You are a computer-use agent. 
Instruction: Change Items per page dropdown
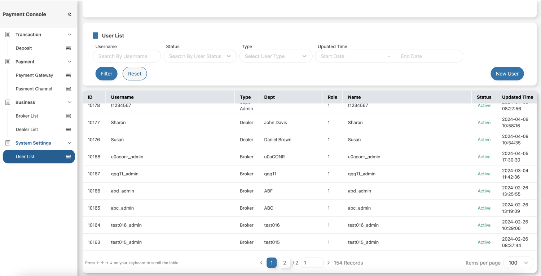click(518, 263)
